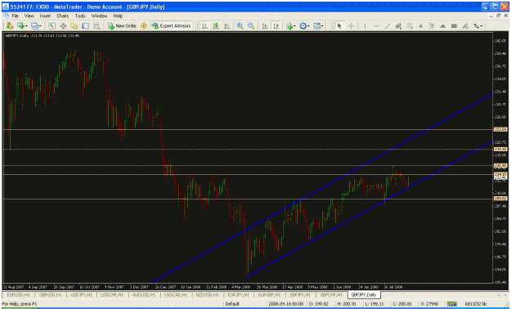Switch to EURUSD,H1 chart tab
This screenshot has width=511, height=309.
click(x=18, y=294)
